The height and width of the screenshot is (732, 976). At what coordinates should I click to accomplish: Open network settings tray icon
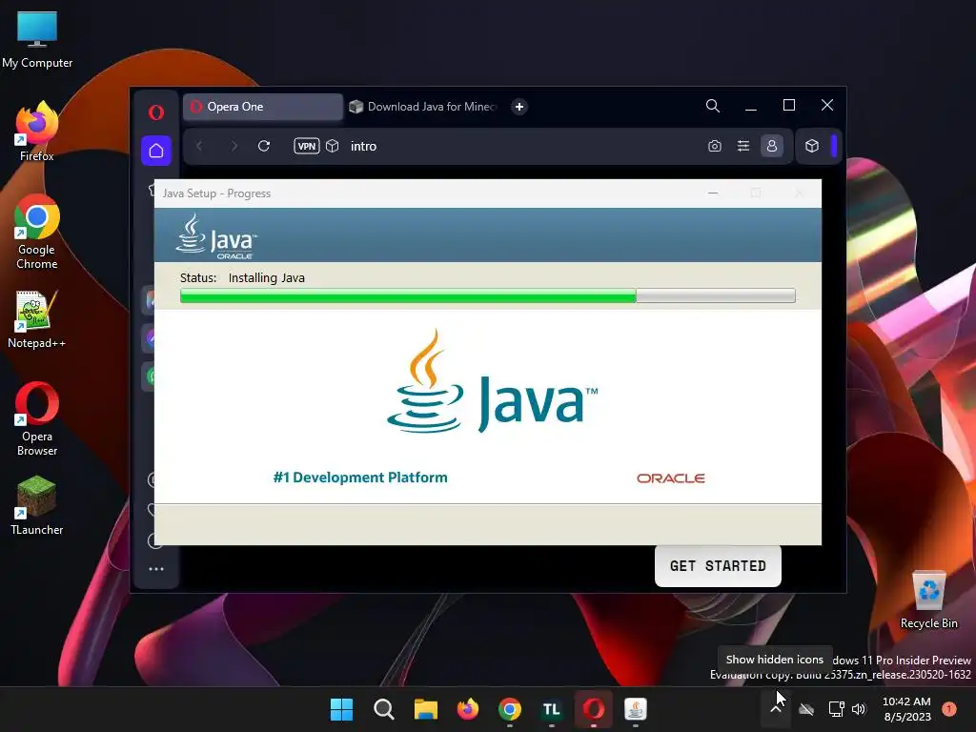(x=837, y=709)
